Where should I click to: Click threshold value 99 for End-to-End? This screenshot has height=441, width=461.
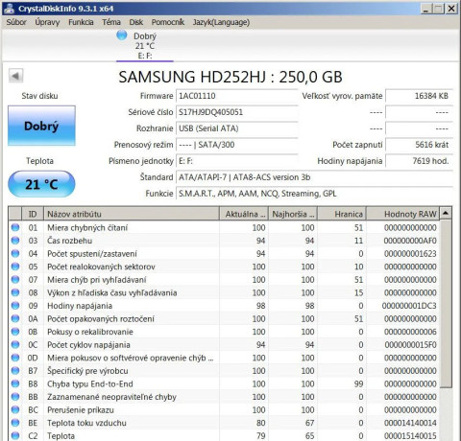pyautogui.click(x=358, y=383)
